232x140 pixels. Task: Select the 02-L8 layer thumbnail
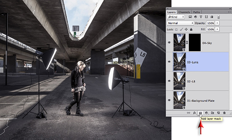click(x=179, y=81)
